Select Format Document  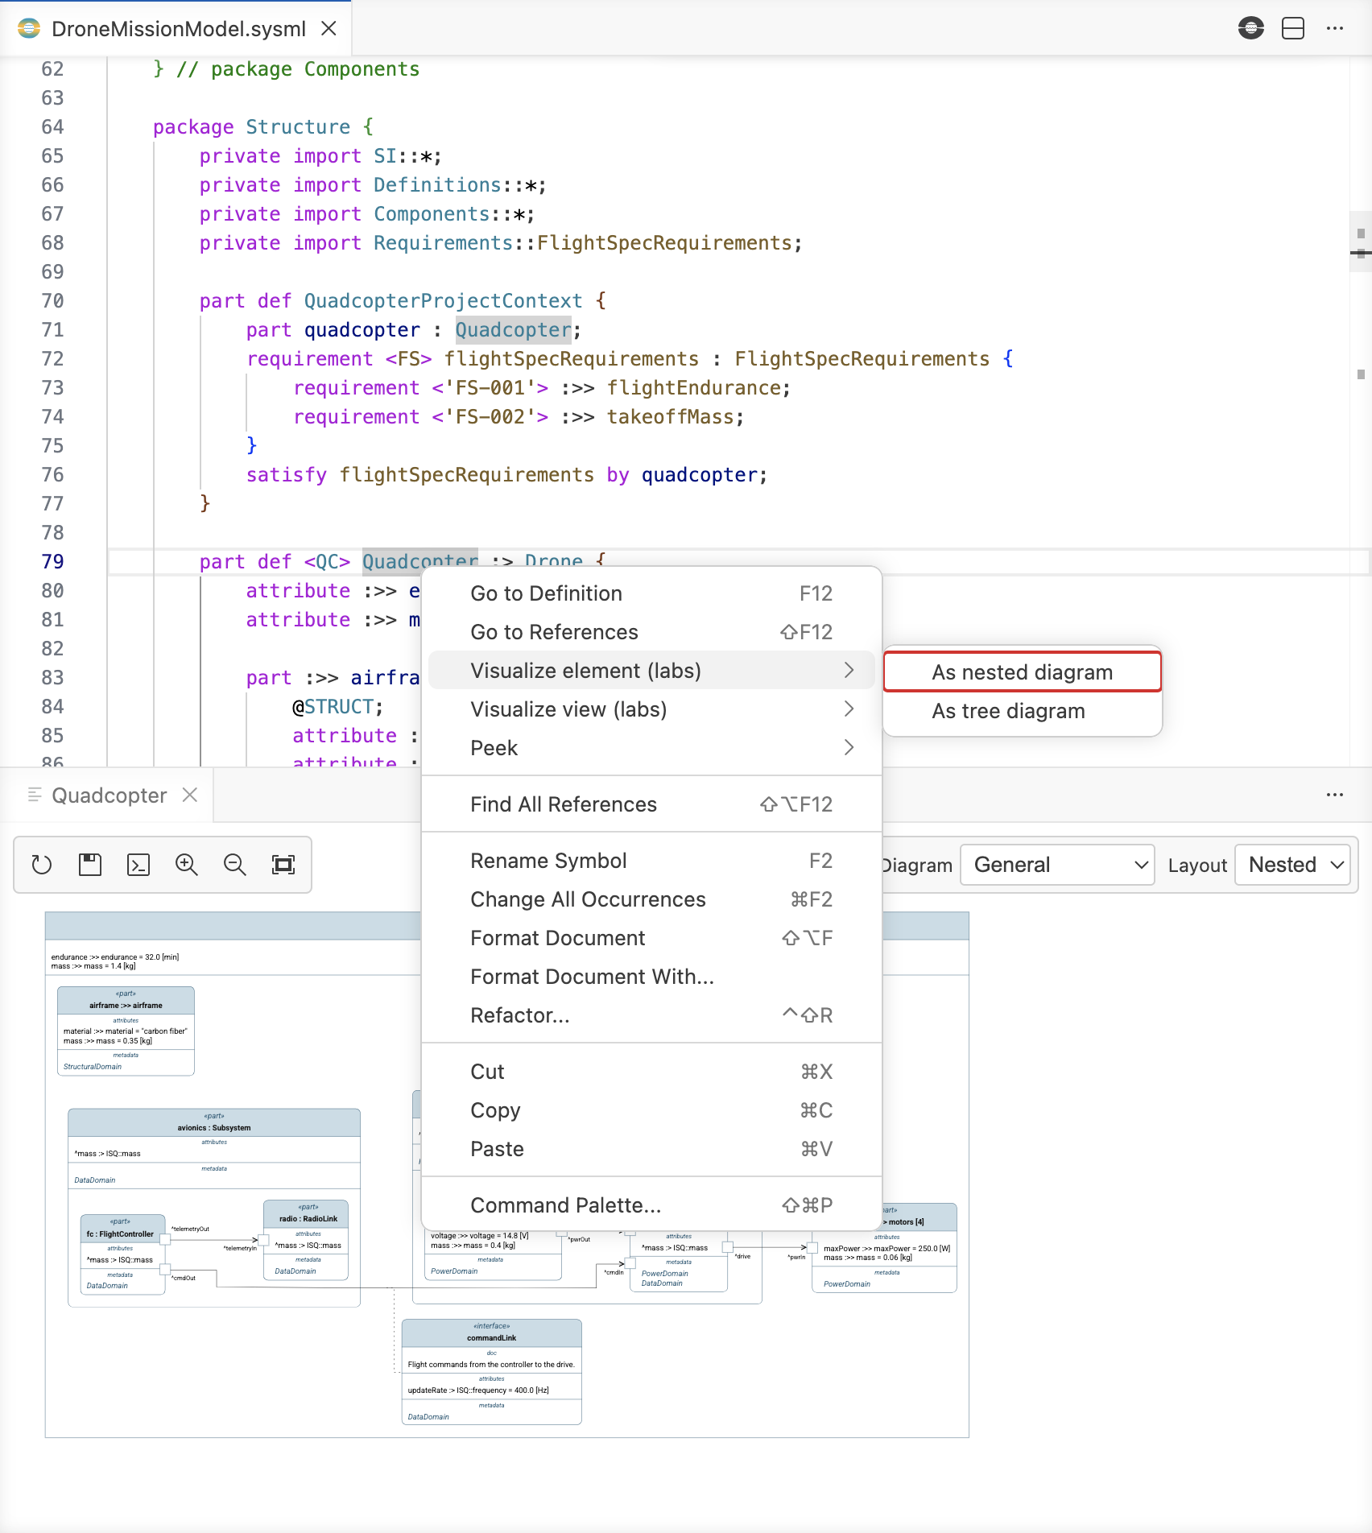(651, 938)
